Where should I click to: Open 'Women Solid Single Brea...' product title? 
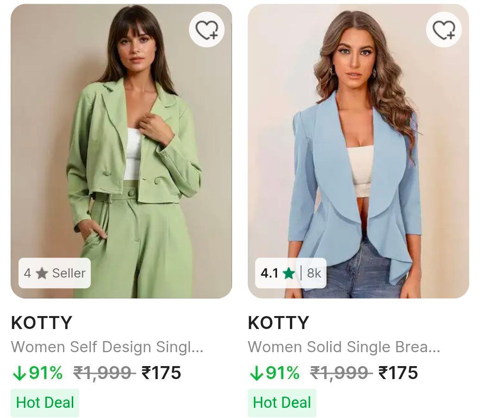344,347
